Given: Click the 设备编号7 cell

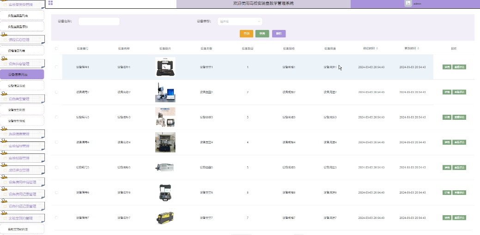Looking at the screenshot, I should pyautogui.click(x=83, y=217).
